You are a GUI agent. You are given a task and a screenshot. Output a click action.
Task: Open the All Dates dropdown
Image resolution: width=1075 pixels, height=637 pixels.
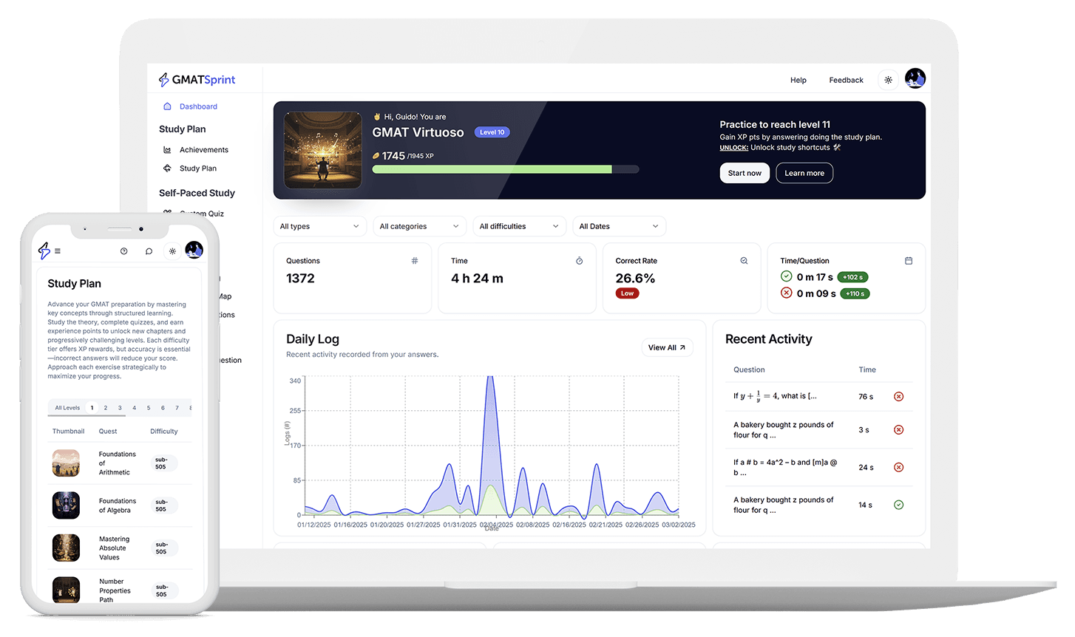pyautogui.click(x=619, y=226)
